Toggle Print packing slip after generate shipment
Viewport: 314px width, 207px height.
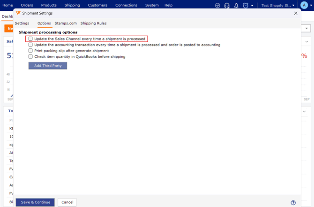tap(30, 51)
